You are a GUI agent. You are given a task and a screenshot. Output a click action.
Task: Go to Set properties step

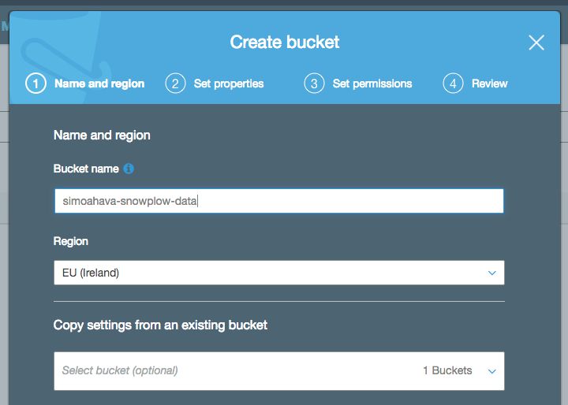point(229,84)
